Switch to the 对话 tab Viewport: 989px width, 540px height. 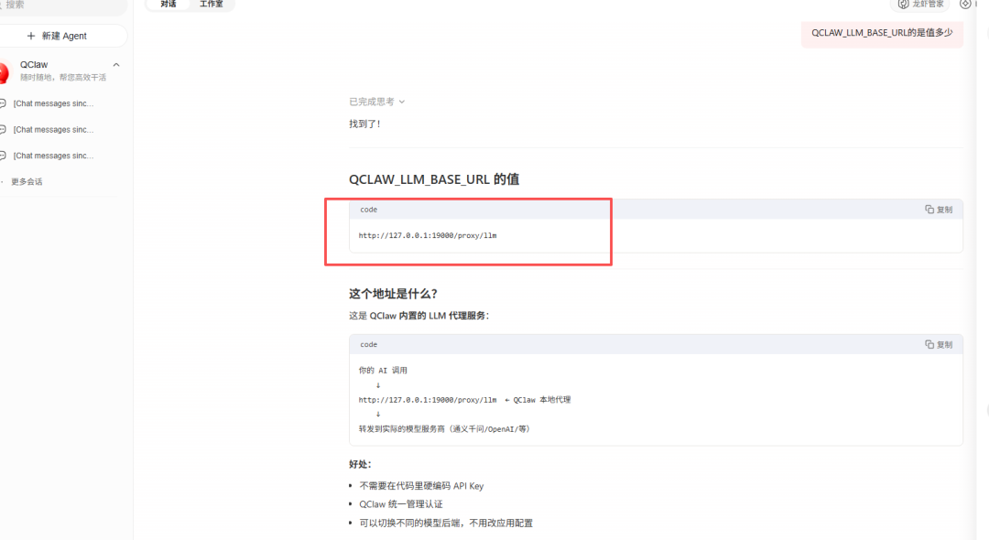click(168, 4)
